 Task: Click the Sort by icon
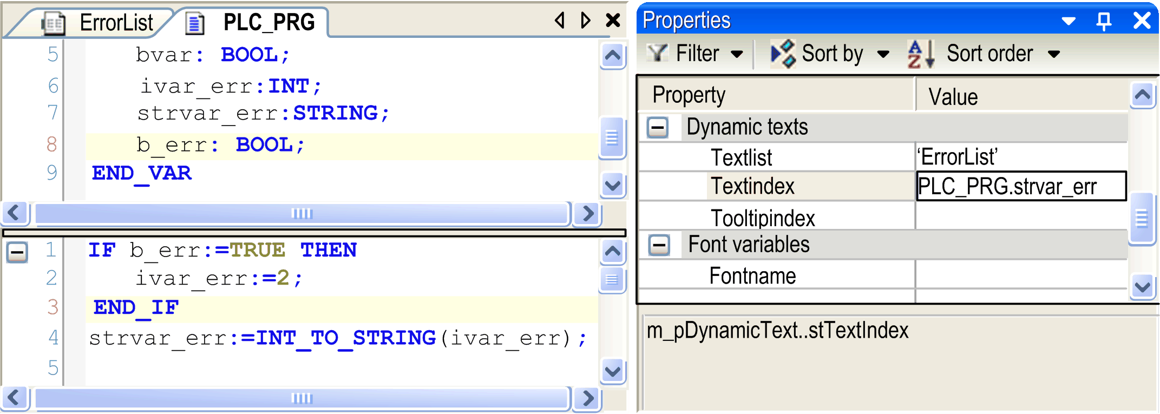pyautogui.click(x=783, y=54)
